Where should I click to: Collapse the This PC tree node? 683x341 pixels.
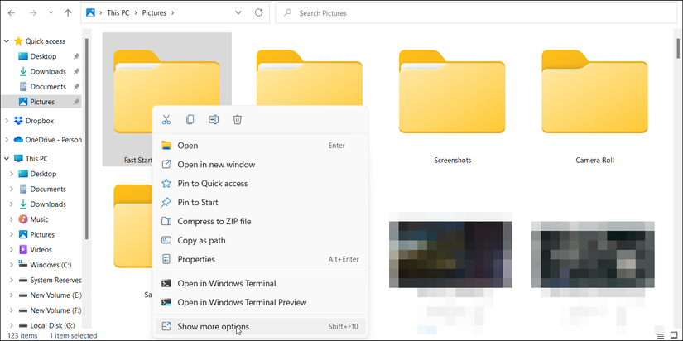click(7, 159)
